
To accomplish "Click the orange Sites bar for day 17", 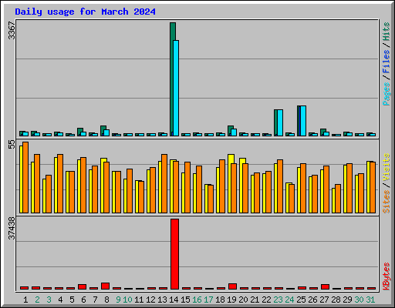I will (x=211, y=199).
